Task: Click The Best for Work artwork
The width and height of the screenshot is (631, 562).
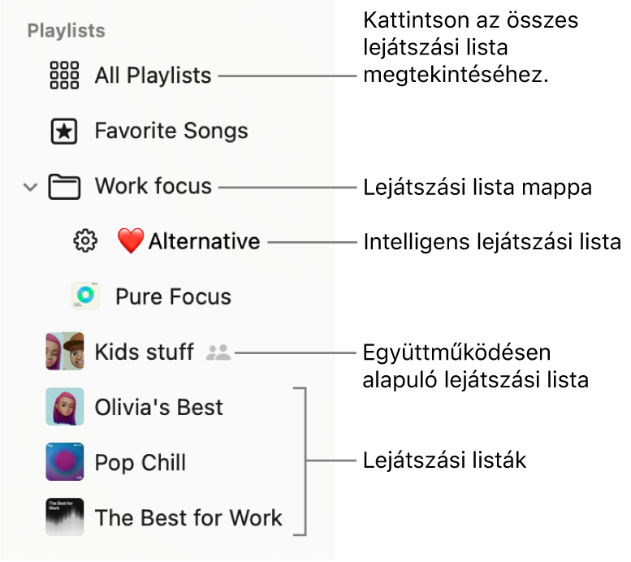Action: (65, 517)
